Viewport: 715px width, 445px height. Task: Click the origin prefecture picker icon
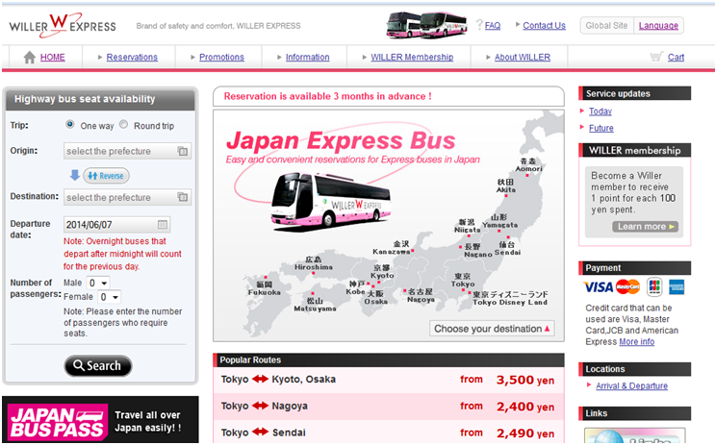[183, 151]
